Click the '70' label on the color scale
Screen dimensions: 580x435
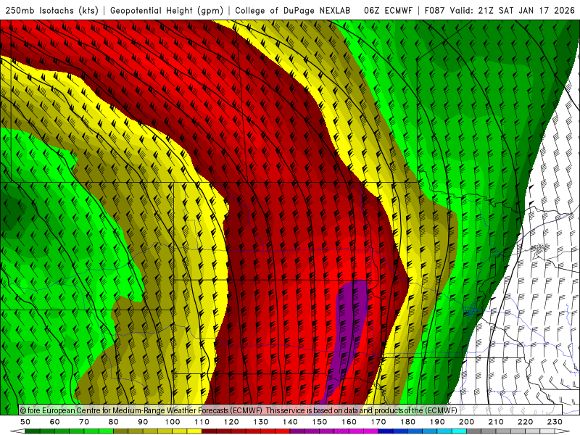[x=84, y=422]
